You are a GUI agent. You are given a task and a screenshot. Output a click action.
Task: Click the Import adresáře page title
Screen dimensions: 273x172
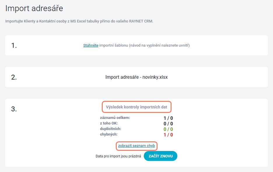click(x=34, y=8)
